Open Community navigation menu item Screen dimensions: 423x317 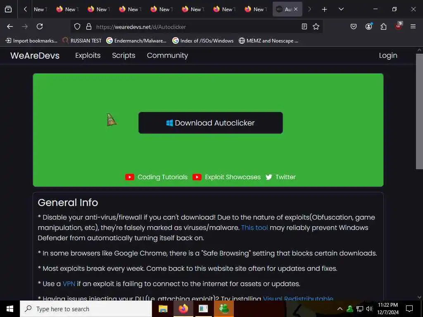(x=167, y=56)
